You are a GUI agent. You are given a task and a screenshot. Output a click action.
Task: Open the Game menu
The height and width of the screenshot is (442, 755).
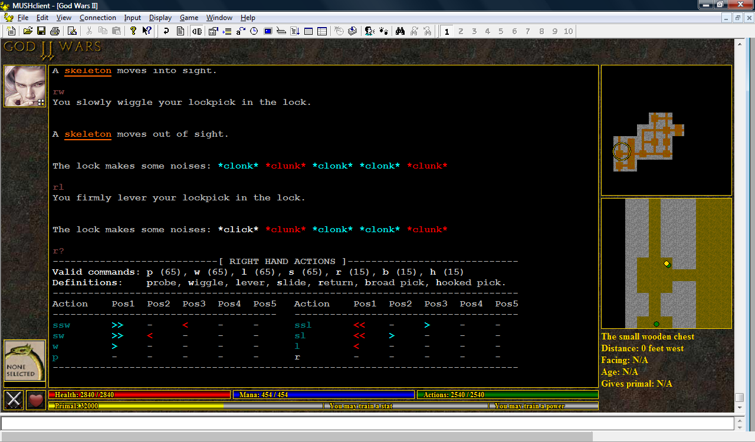(x=189, y=18)
